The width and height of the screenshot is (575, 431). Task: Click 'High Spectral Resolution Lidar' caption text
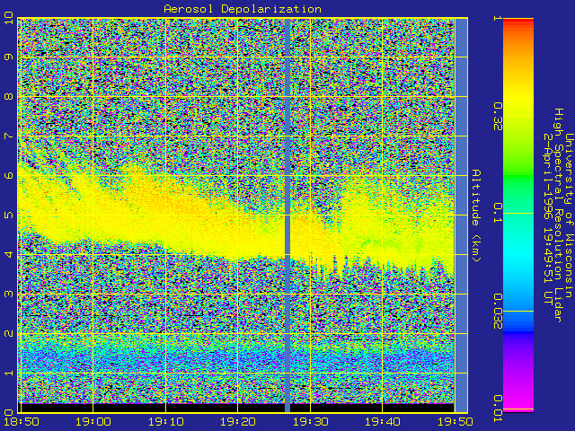click(x=558, y=215)
